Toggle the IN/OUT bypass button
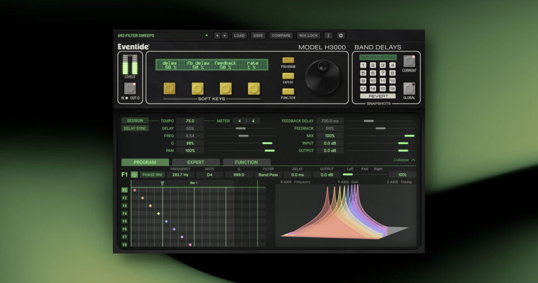Screen dimensions: 538x283 click(130, 88)
